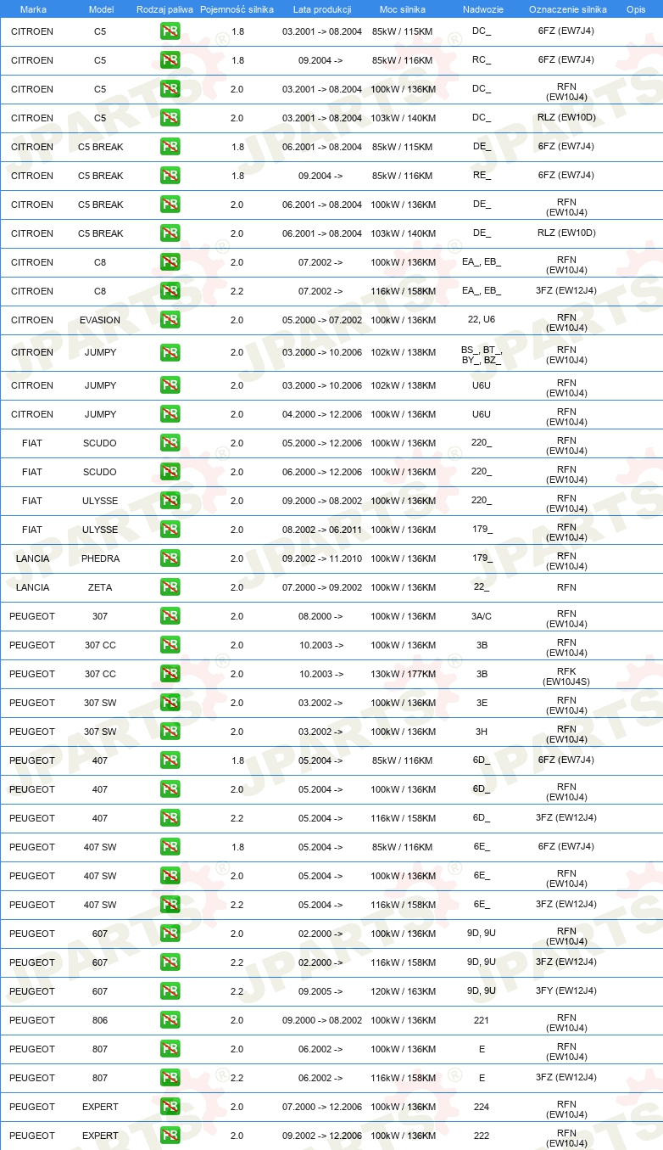Click petrol icon in Peugeot 607 163KM row
The width and height of the screenshot is (663, 1150).
coord(170,991)
